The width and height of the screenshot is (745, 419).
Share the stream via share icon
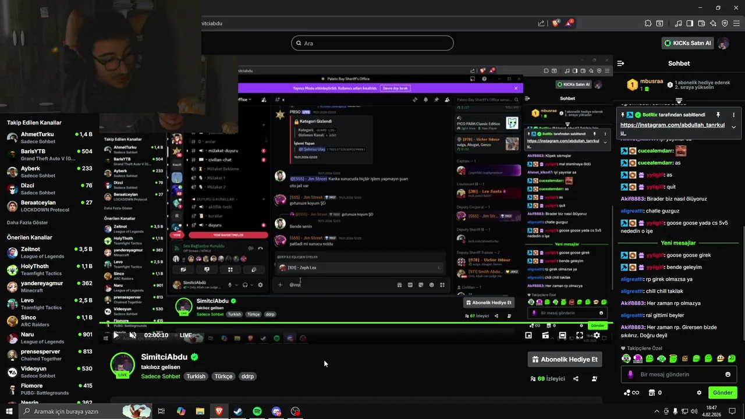click(576, 378)
